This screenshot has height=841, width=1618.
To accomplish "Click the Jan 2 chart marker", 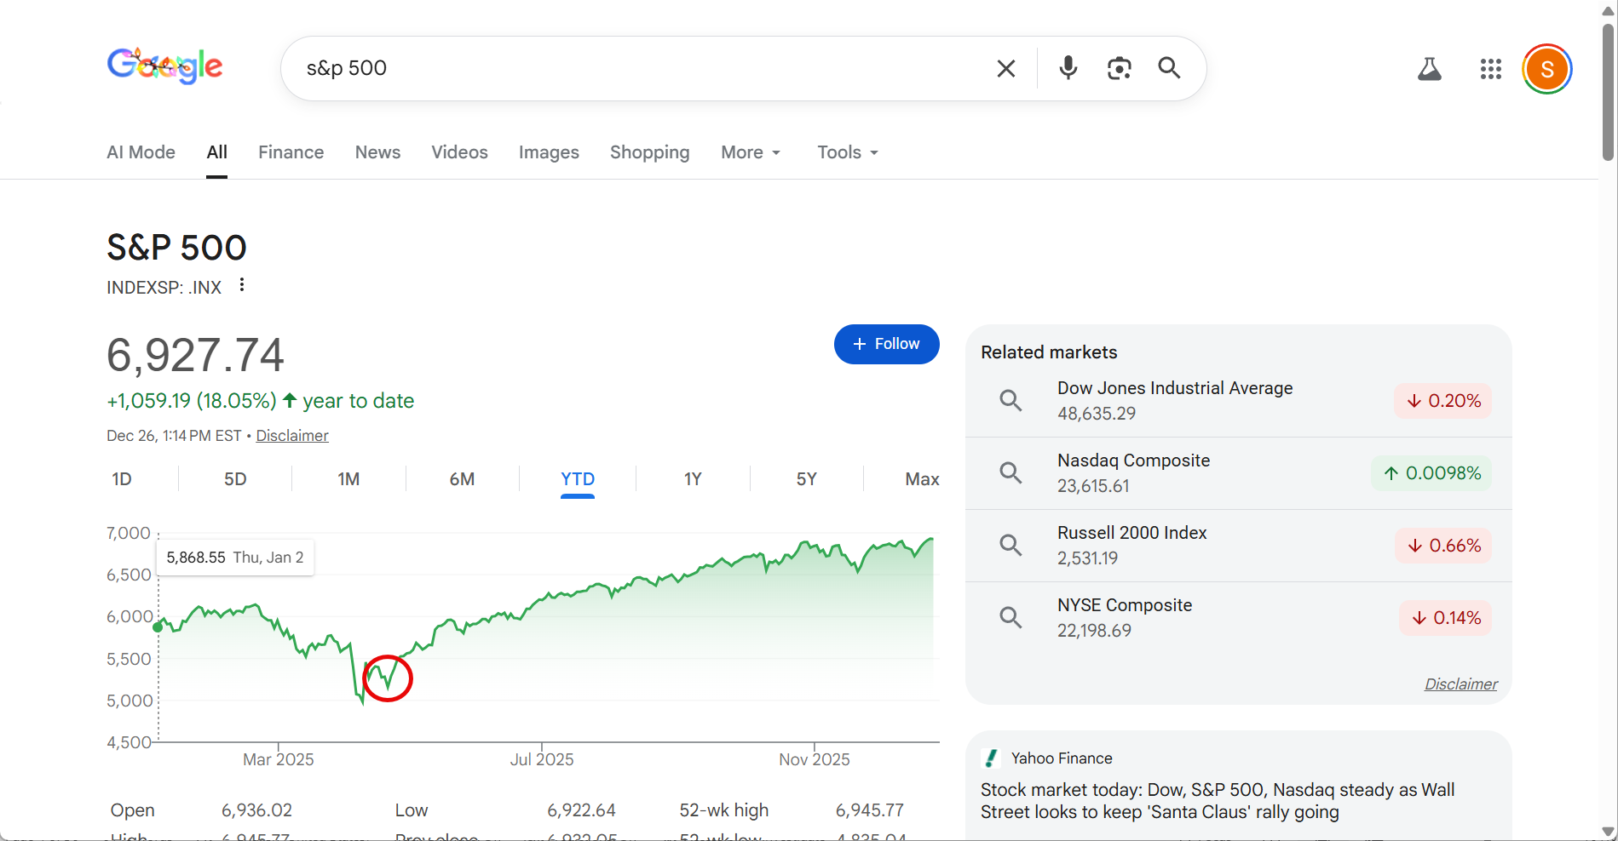I will coord(158,627).
